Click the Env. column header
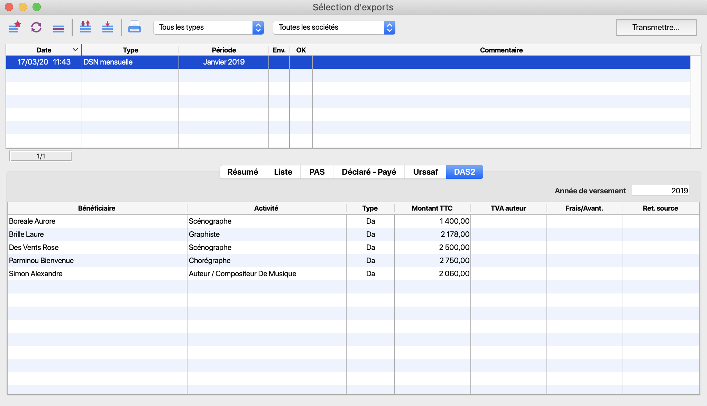Image resolution: width=707 pixels, height=406 pixels. (x=279, y=50)
